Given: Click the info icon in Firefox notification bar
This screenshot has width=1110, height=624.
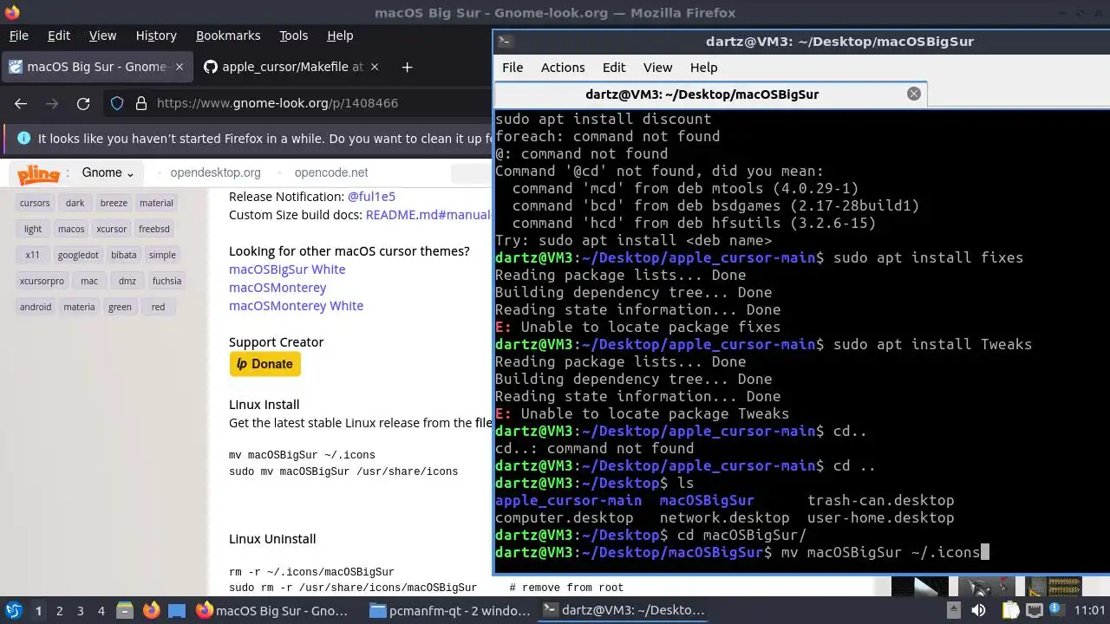Looking at the screenshot, I should point(23,138).
